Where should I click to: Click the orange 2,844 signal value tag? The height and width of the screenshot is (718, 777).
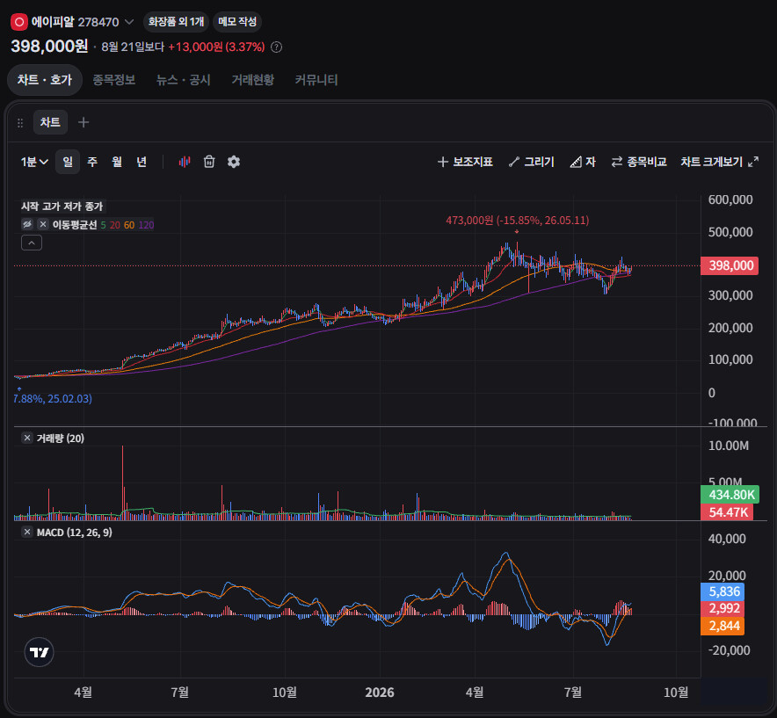point(723,626)
